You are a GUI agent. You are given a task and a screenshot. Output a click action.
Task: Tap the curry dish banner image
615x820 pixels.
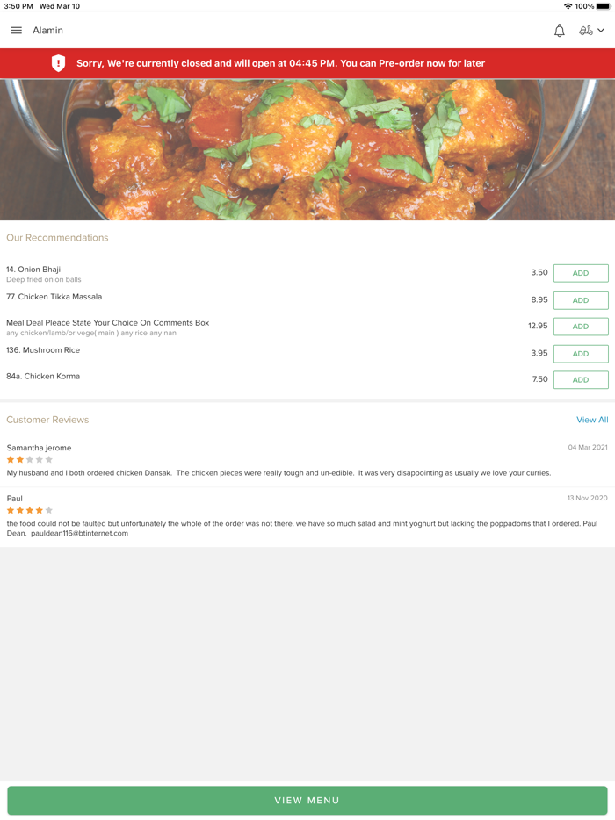(x=307, y=149)
